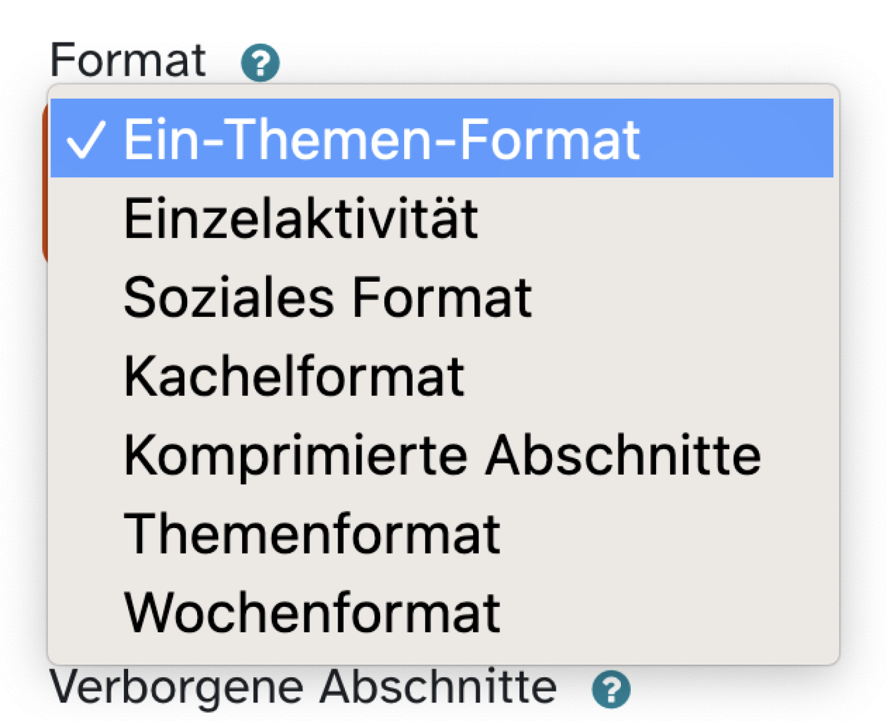Select Kachelformat from the dropdown

click(293, 376)
